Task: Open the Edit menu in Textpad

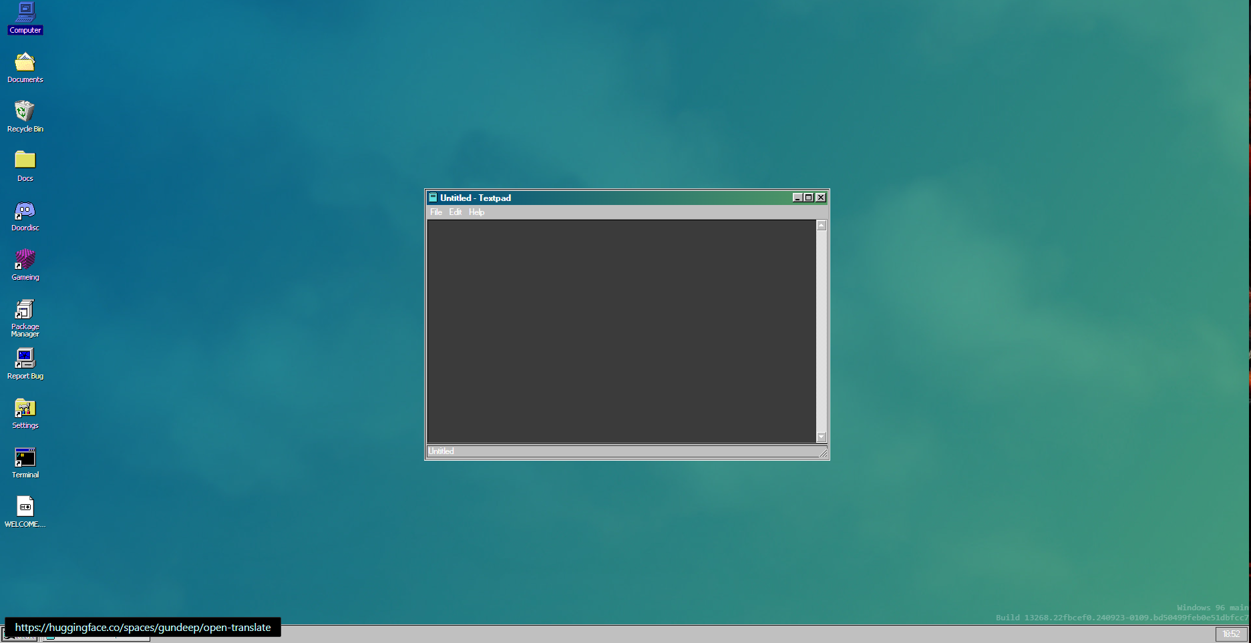Action: point(456,212)
